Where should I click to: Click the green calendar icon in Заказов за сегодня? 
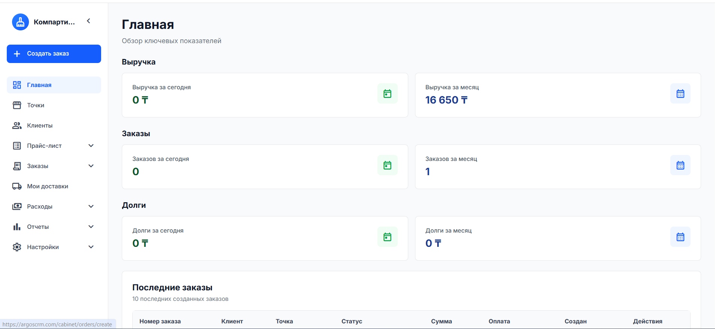(388, 165)
